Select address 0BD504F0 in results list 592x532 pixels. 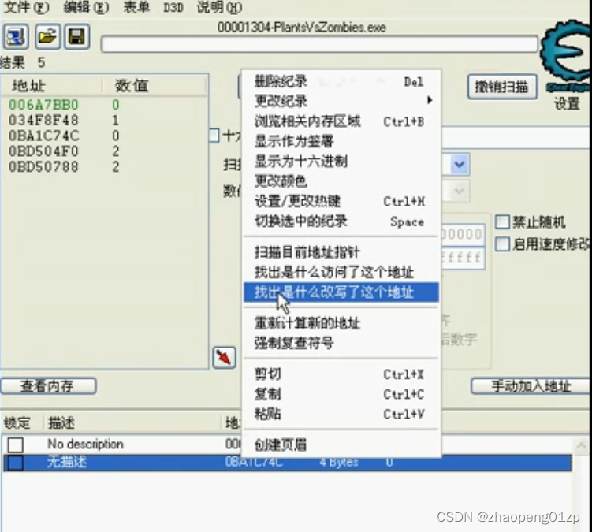[44, 151]
